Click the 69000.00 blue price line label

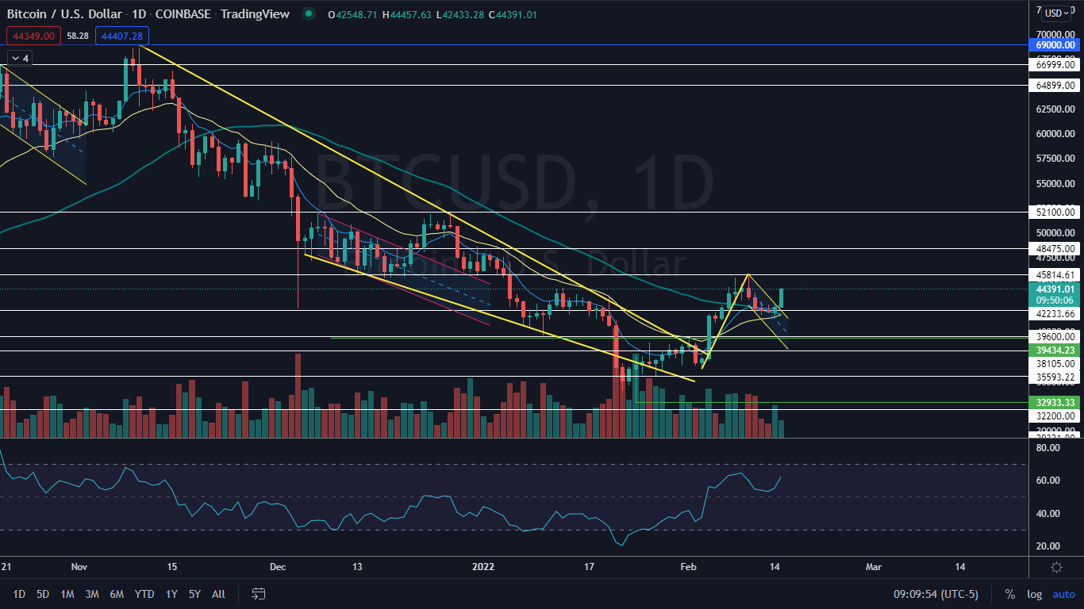tap(1055, 46)
